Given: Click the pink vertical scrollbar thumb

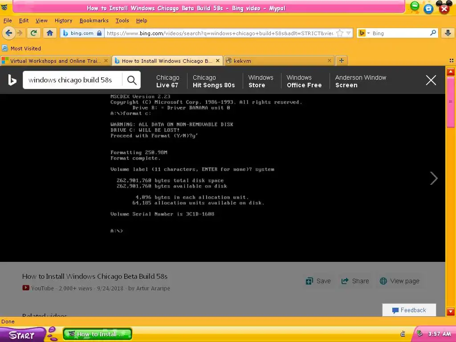Looking at the screenshot, I should click(x=451, y=102).
